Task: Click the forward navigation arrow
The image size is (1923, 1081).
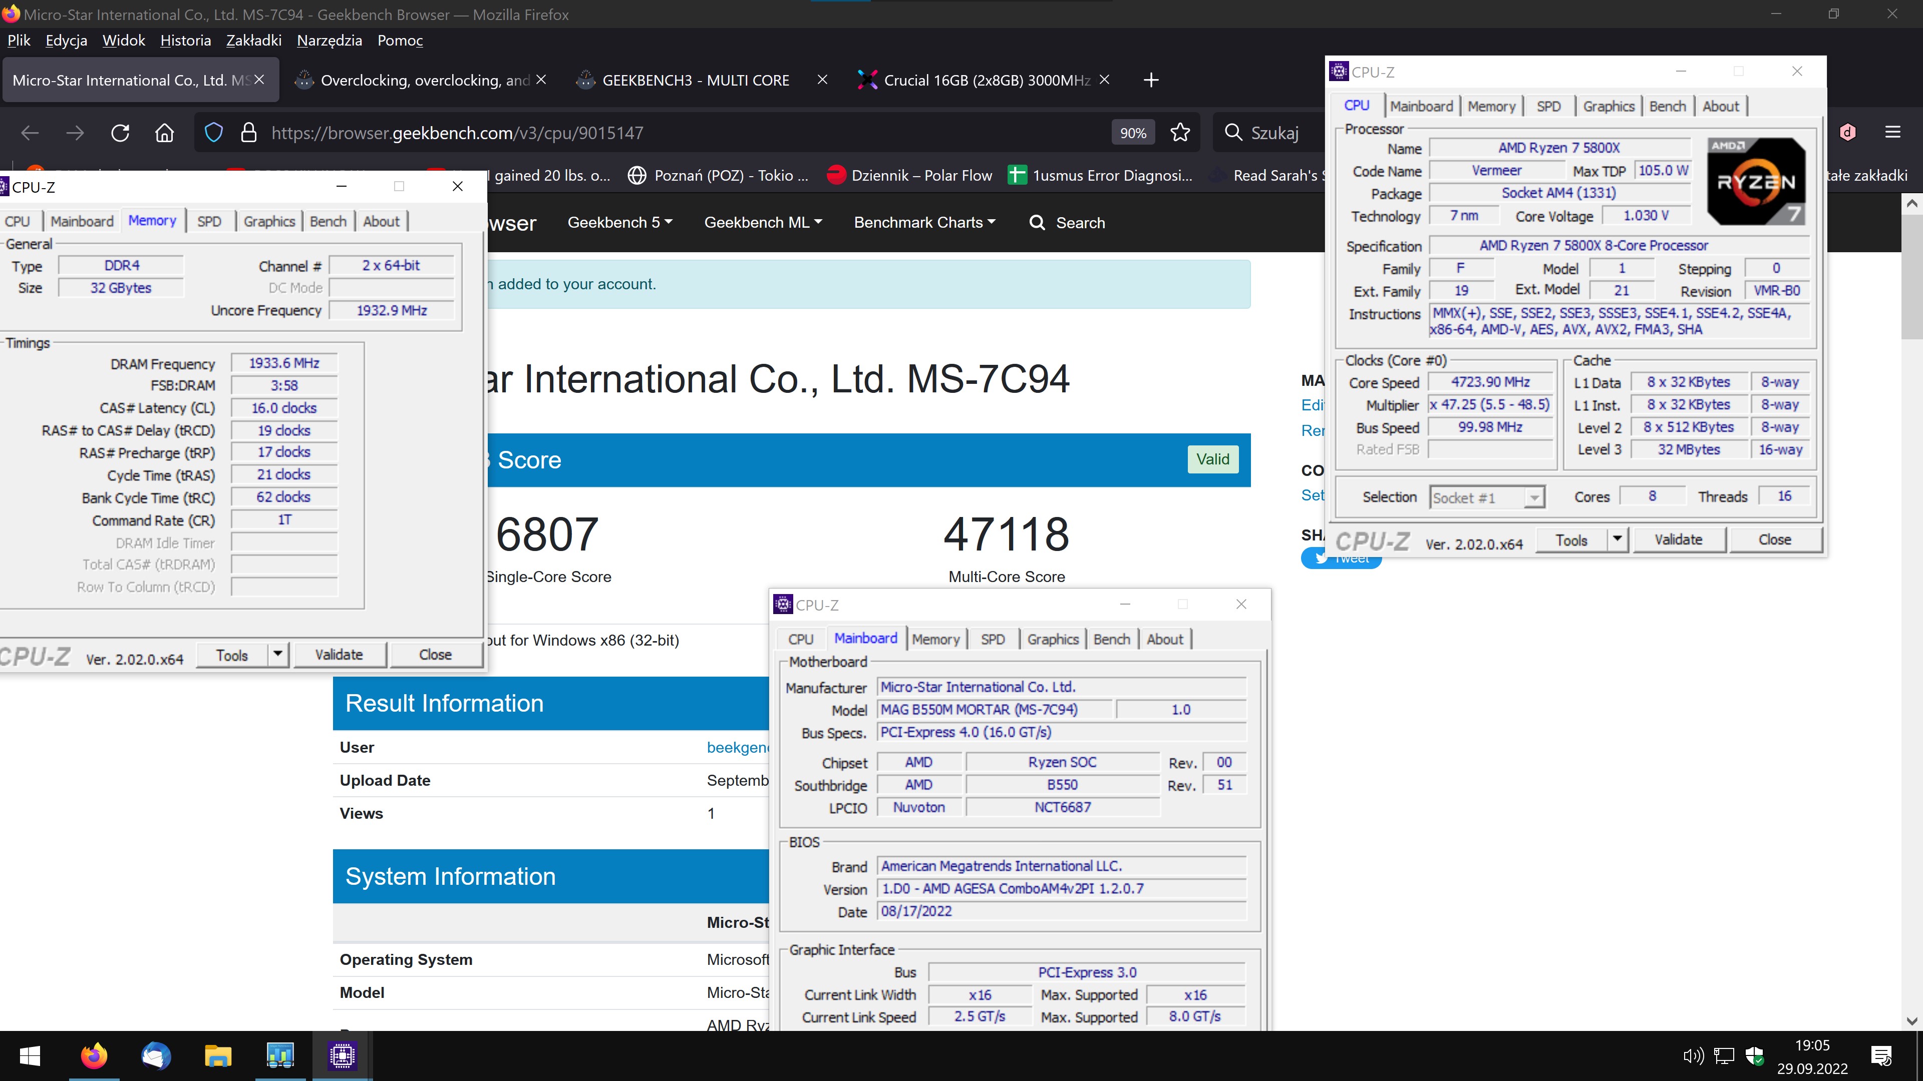Action: click(x=75, y=133)
